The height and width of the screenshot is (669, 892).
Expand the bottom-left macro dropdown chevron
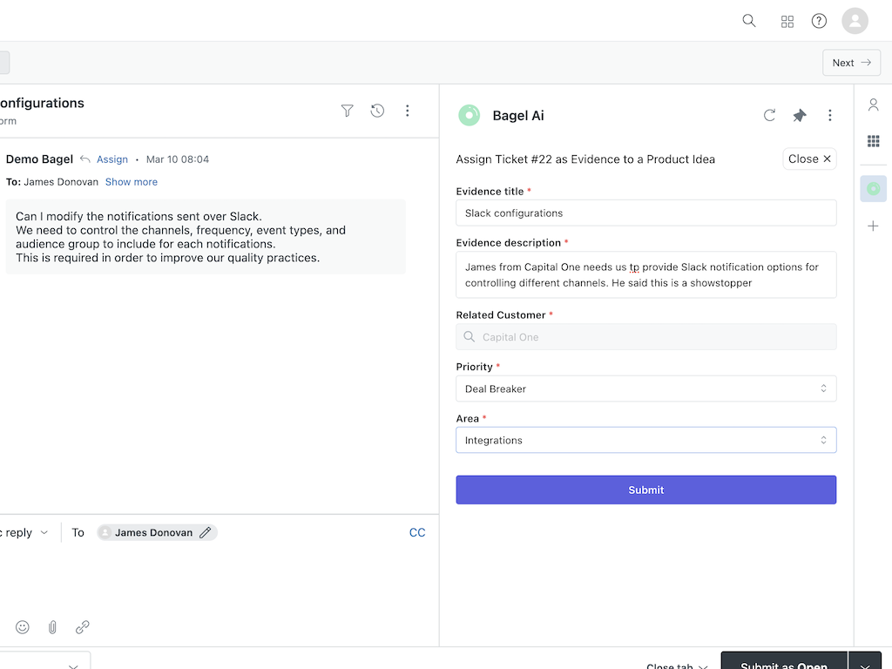pyautogui.click(x=73, y=666)
